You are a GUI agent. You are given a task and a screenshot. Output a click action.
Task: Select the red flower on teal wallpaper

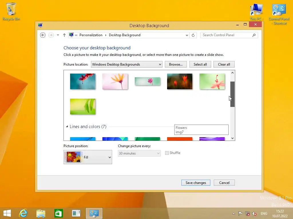(x=83, y=81)
